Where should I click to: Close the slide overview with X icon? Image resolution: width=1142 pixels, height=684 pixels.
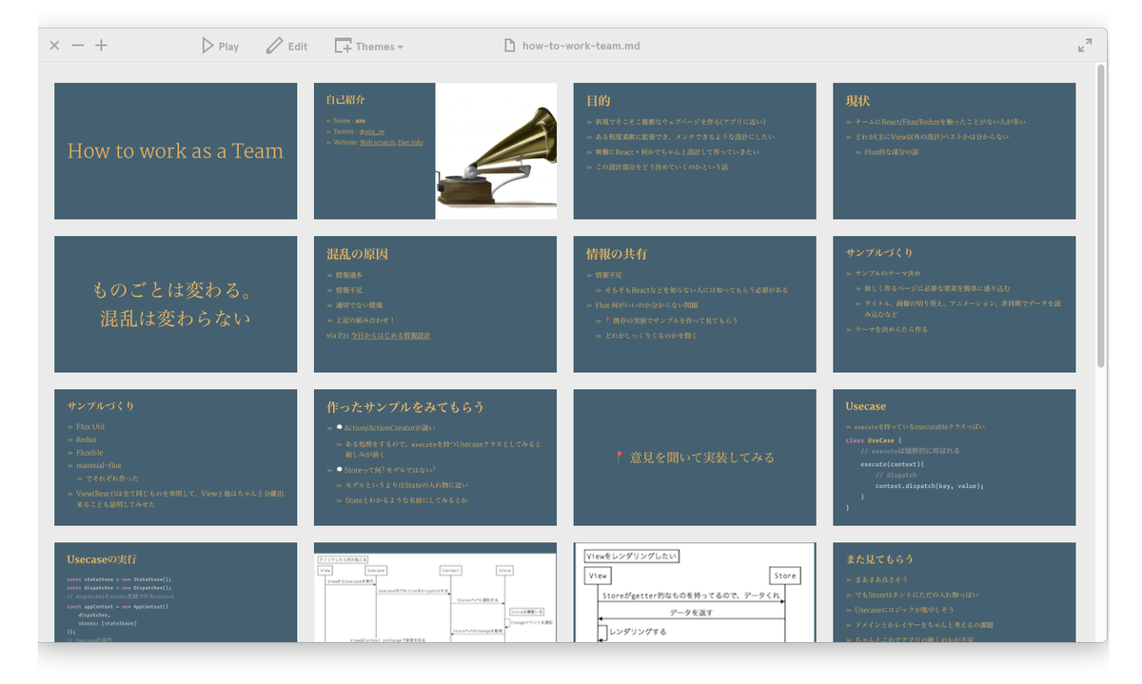(54, 46)
